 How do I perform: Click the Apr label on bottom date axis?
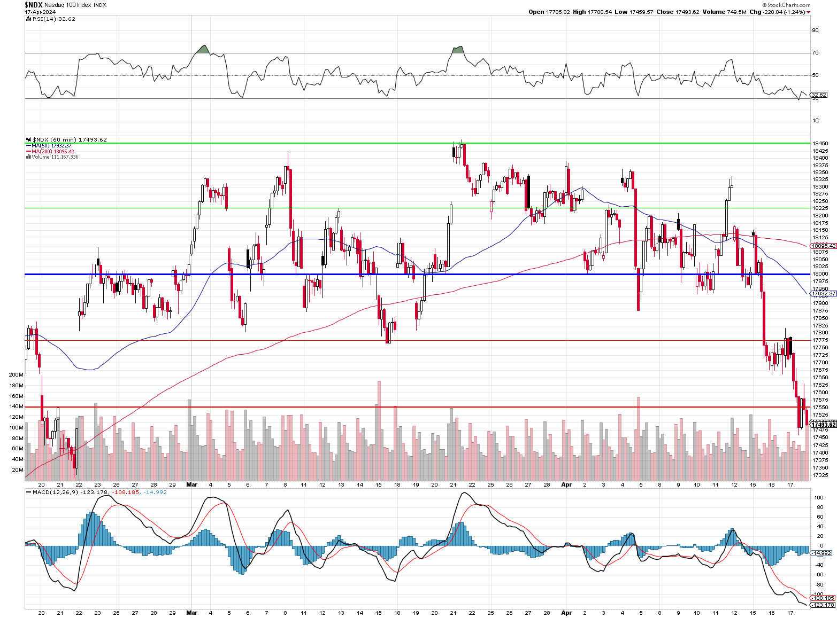click(566, 613)
